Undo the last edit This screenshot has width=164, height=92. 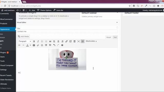[x=54, y=45]
